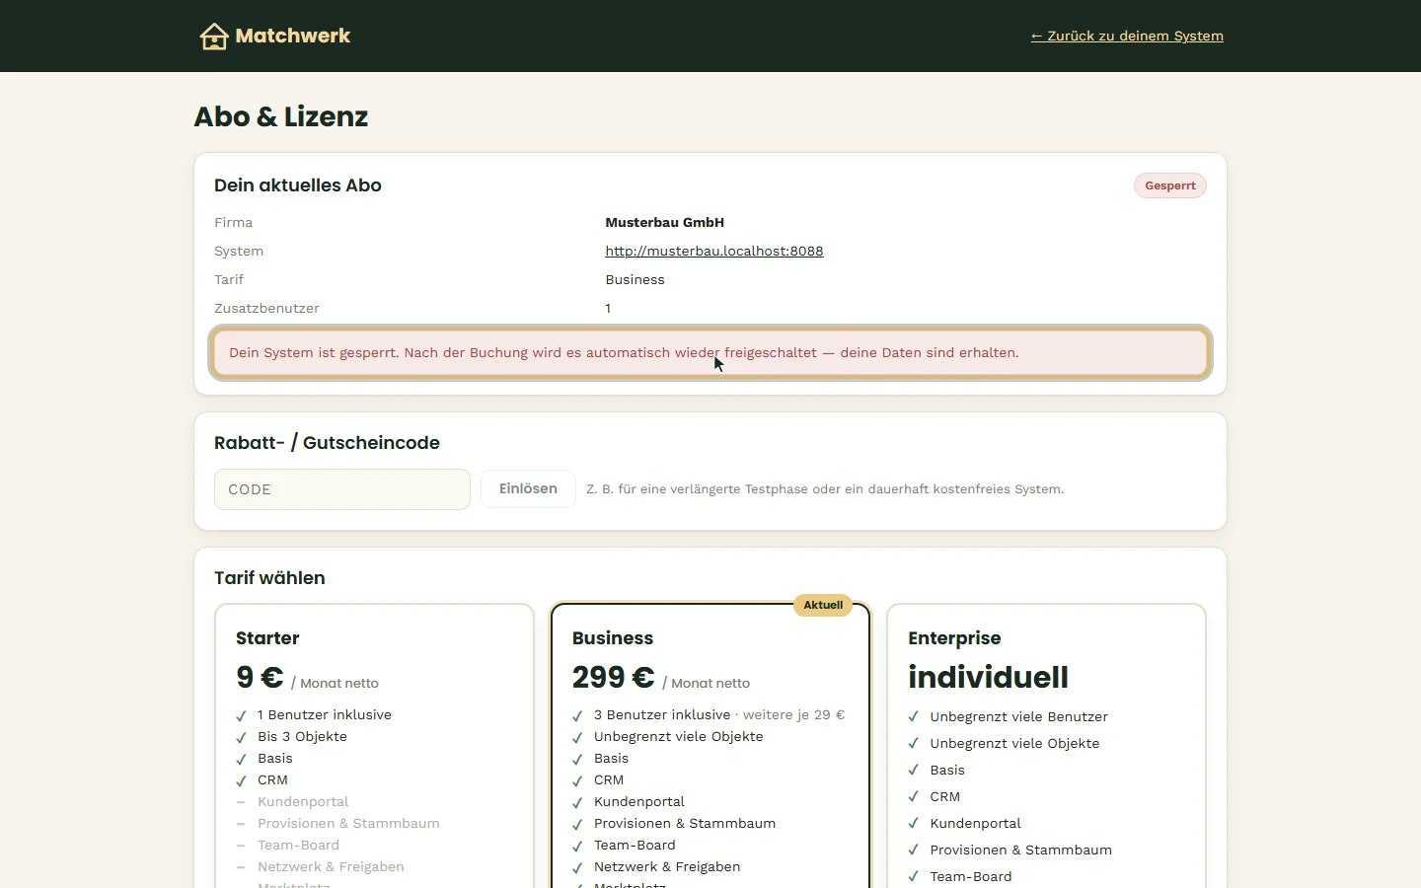
Task: Select the Business plan card title
Action: pos(613,638)
